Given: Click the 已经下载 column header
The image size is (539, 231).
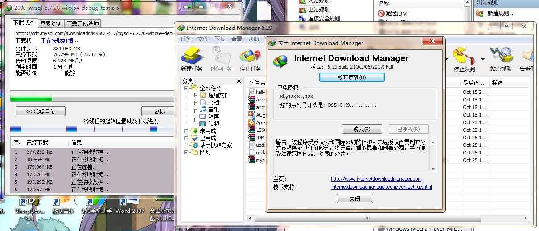Looking at the screenshot, I should tap(37, 143).
